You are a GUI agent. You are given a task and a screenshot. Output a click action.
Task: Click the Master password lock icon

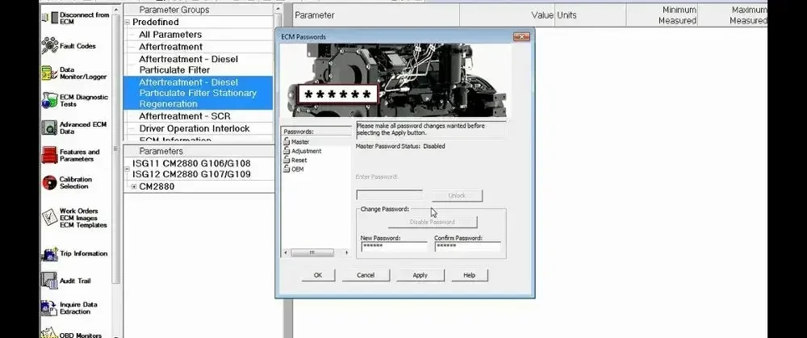tap(286, 141)
